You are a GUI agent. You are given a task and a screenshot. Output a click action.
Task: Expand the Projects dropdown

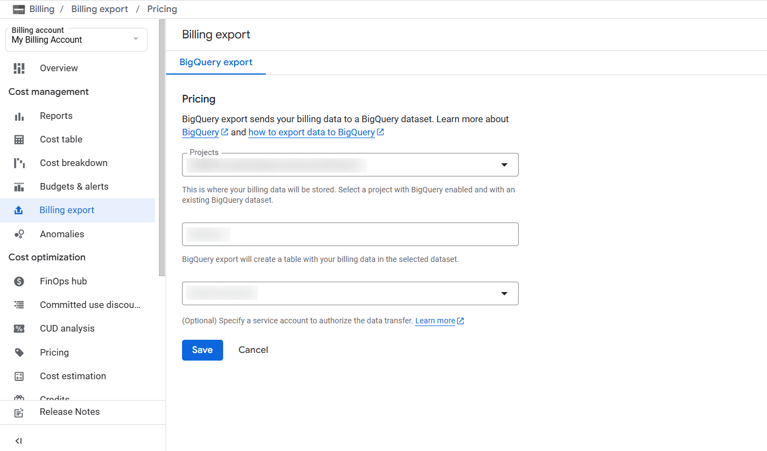[504, 165]
